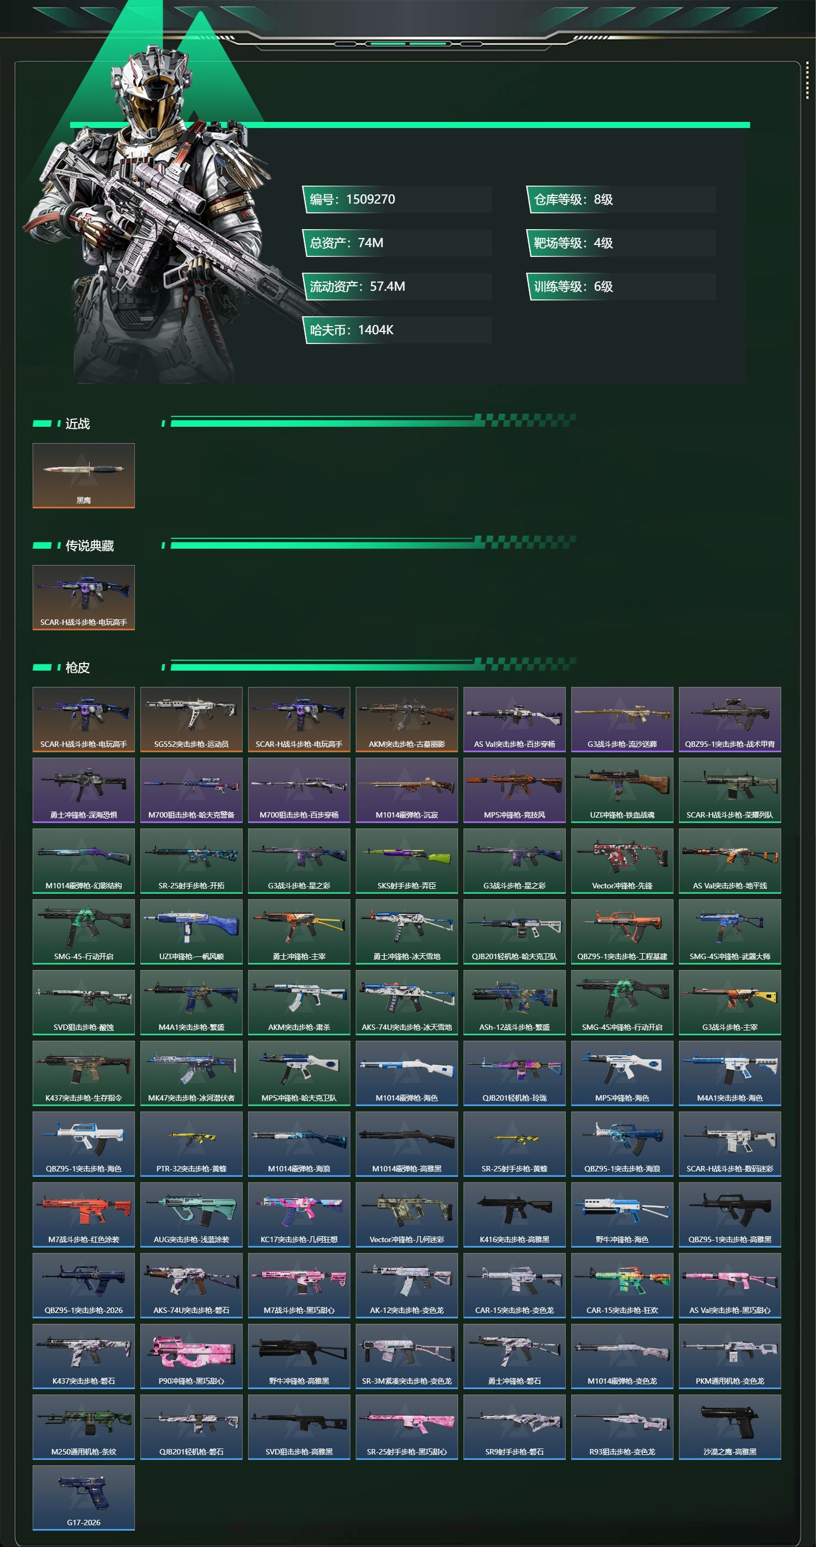Select the K416突击步枪-高雅黑 skin
The height and width of the screenshot is (1547, 816).
514,1215
